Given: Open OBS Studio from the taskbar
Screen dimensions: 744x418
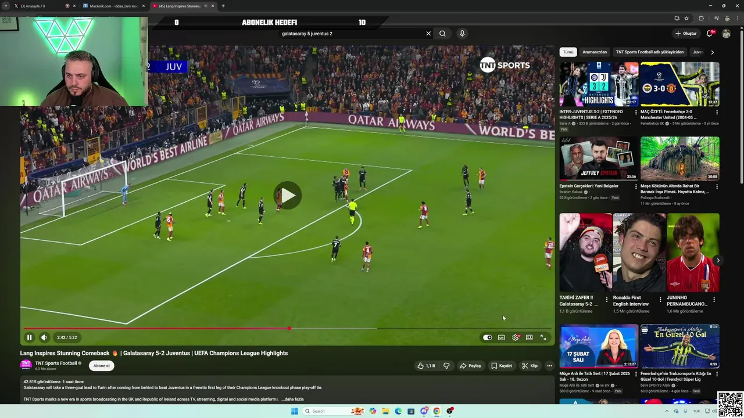Looking at the screenshot, I should (450, 411).
